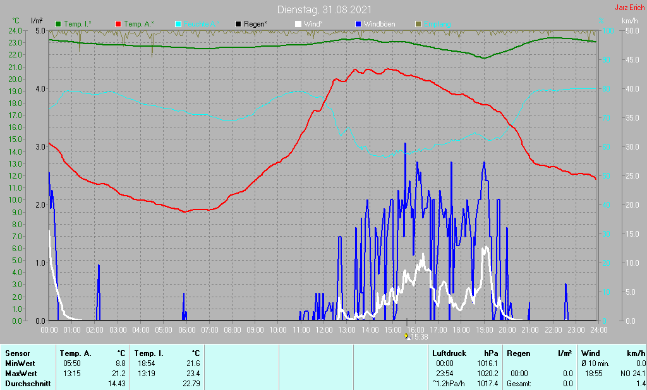Click the '12:00' label on time axis
The width and height of the screenshot is (647, 390).
324,330
